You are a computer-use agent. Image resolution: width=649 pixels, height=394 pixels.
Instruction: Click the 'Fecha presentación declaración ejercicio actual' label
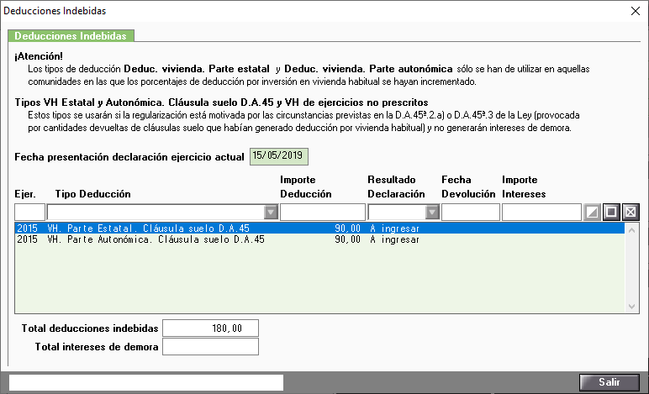point(129,157)
